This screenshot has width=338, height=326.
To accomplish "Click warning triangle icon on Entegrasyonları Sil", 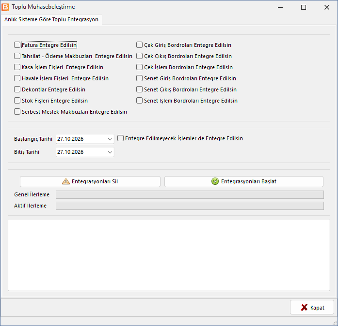I will click(66, 181).
